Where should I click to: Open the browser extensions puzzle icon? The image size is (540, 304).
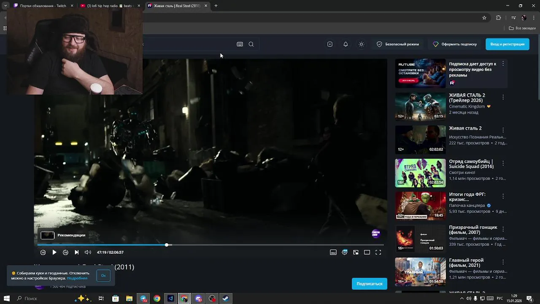pos(499,18)
